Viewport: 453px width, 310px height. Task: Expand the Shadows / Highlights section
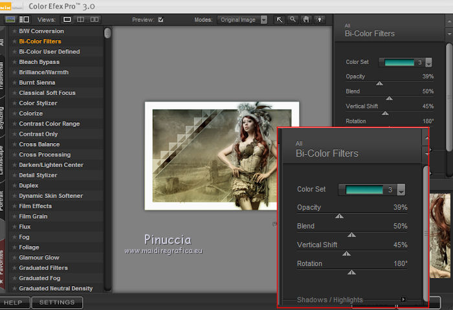click(x=403, y=300)
